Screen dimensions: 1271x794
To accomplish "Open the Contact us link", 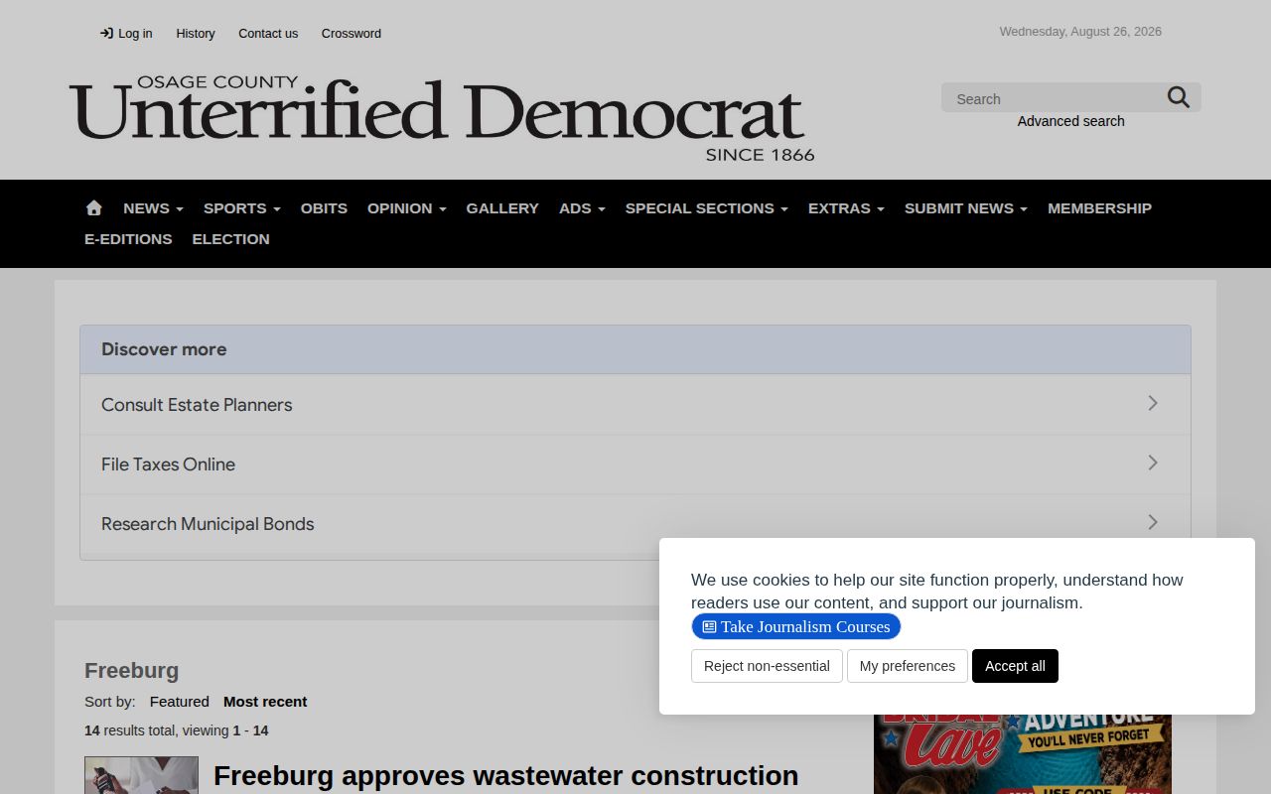I will [x=268, y=33].
